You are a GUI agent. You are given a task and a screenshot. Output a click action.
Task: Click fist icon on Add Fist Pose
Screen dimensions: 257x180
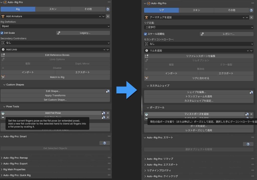pyautogui.click(x=3, y=113)
